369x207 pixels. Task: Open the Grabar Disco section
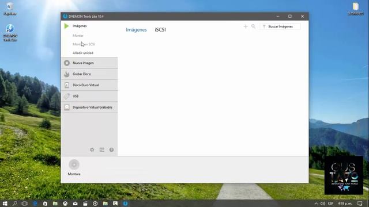click(x=89, y=74)
